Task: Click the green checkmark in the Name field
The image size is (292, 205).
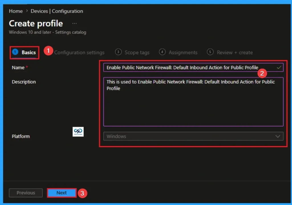Action: click(278, 68)
